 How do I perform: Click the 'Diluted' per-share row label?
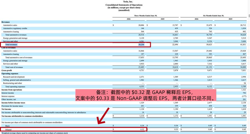(8, 130)
